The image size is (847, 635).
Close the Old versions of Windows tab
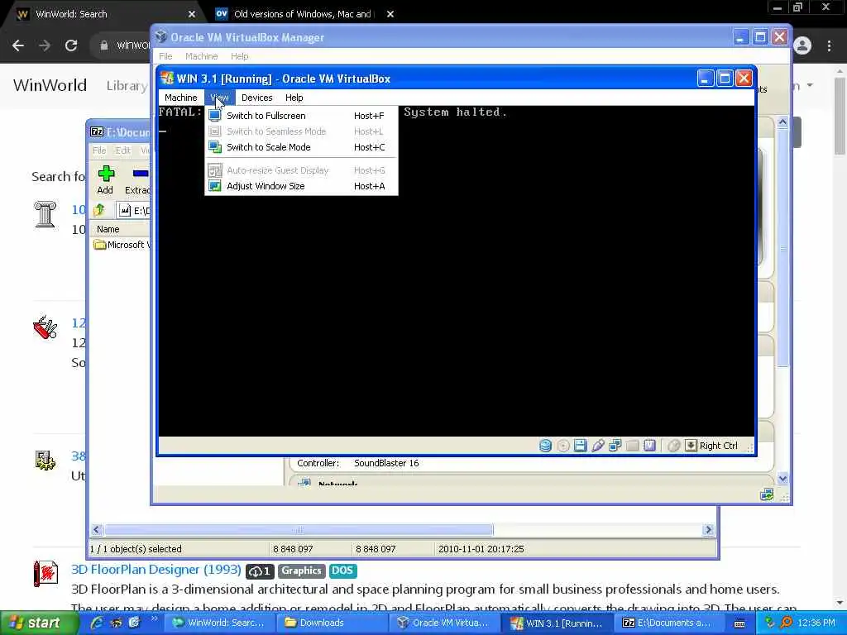coord(390,14)
